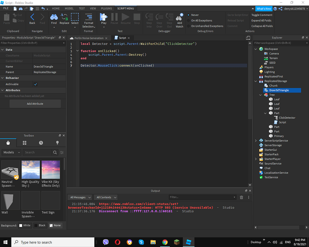309x247 pixels.
Task: Set Toolbox background to White
Action: pos(25,225)
